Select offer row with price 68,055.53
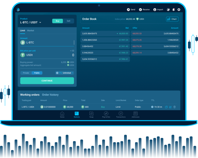 pos(155,34)
